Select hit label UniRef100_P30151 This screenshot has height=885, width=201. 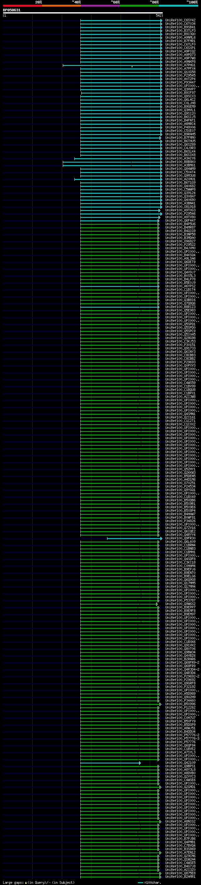[x=180, y=345]
